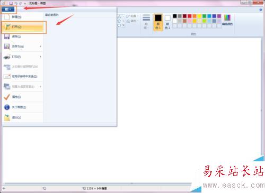Click the envelope e-mail icon

[7, 76]
